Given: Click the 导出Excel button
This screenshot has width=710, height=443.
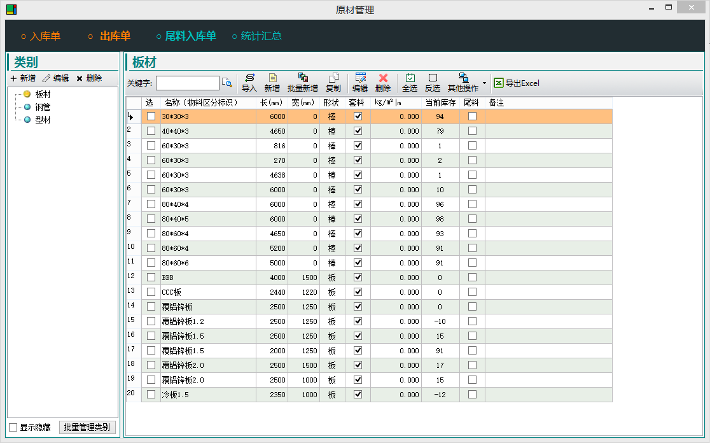Looking at the screenshot, I should coord(517,83).
